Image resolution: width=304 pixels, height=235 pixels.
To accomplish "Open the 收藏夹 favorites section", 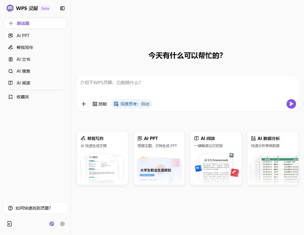I will 22,97.
